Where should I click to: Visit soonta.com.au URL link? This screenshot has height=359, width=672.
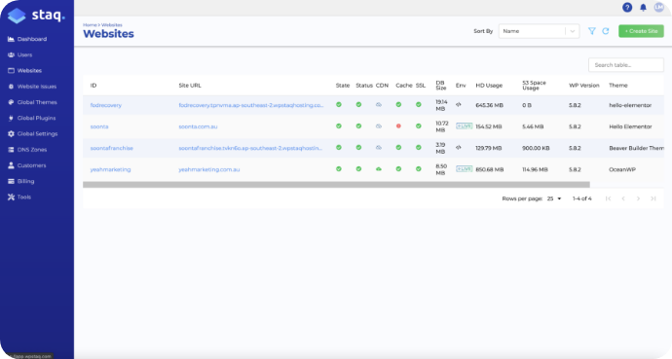198,126
